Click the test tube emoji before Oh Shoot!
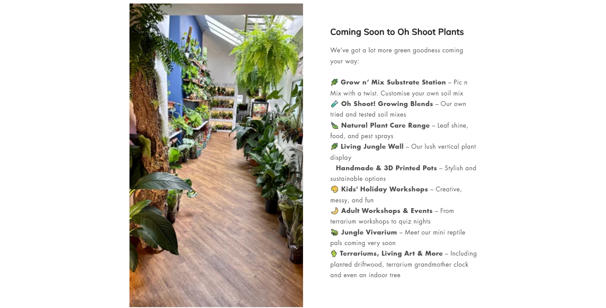 [x=334, y=104]
